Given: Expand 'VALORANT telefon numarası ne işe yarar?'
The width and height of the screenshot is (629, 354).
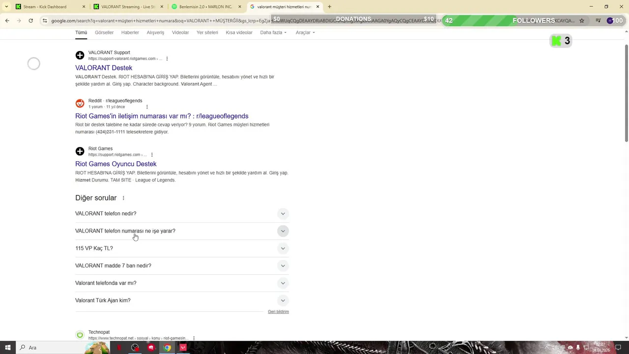Looking at the screenshot, I should pyautogui.click(x=182, y=231).
